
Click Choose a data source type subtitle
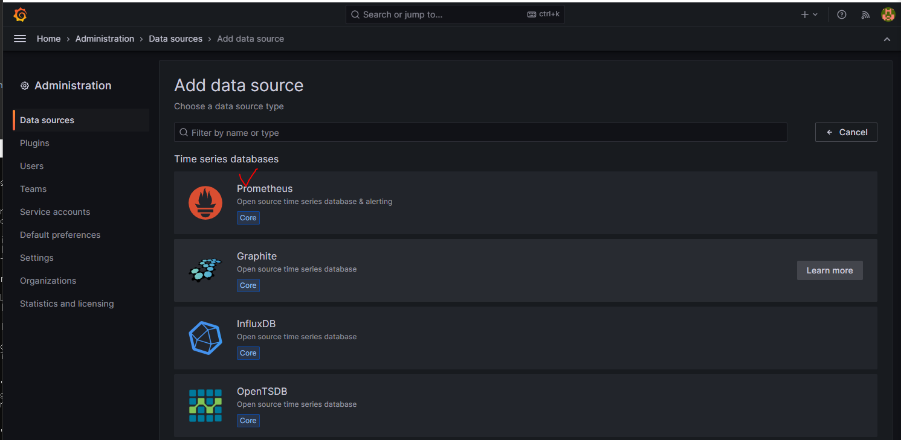[x=229, y=106]
